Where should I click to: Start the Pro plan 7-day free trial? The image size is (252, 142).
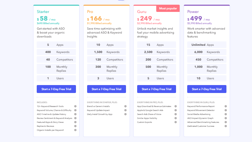(x=107, y=89)
